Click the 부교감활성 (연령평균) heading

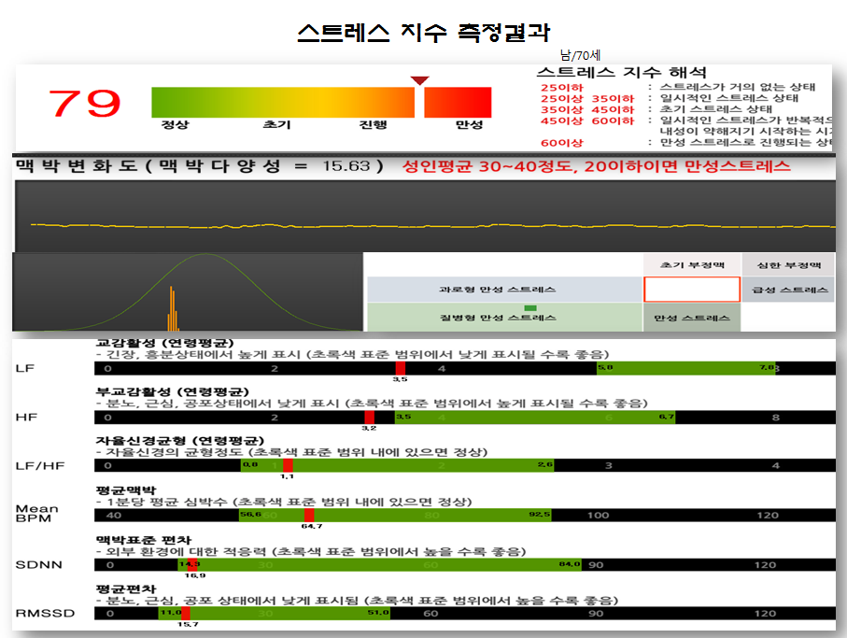pos(173,391)
